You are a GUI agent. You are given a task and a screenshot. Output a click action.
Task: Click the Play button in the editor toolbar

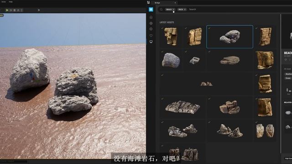(x=7, y=10)
